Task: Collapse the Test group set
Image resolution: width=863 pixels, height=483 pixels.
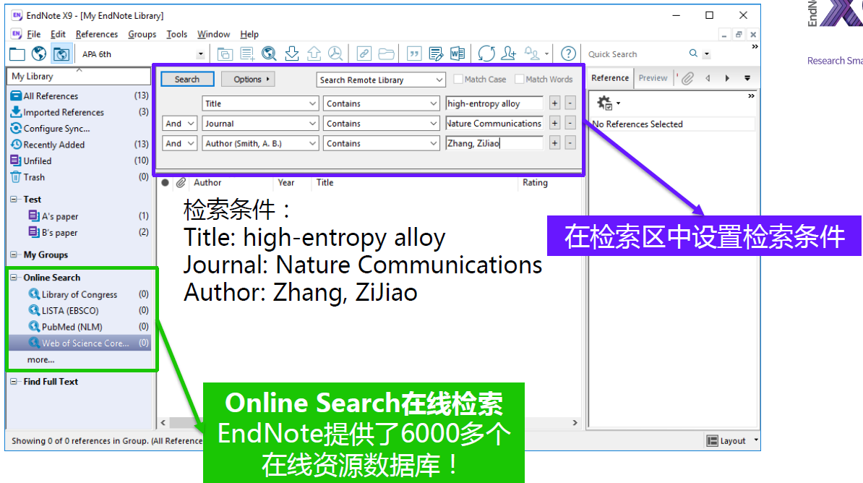Action: 14,200
